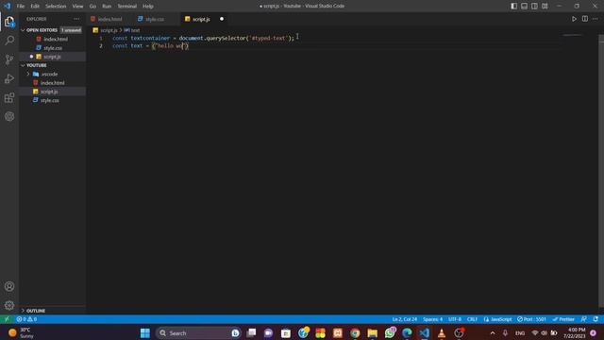Open File Explorer from taskbar
Screen dimensions: 604x340
coord(372,333)
